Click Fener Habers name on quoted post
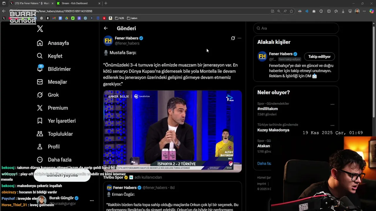Screen dimensions: 376x211 [125, 188]
